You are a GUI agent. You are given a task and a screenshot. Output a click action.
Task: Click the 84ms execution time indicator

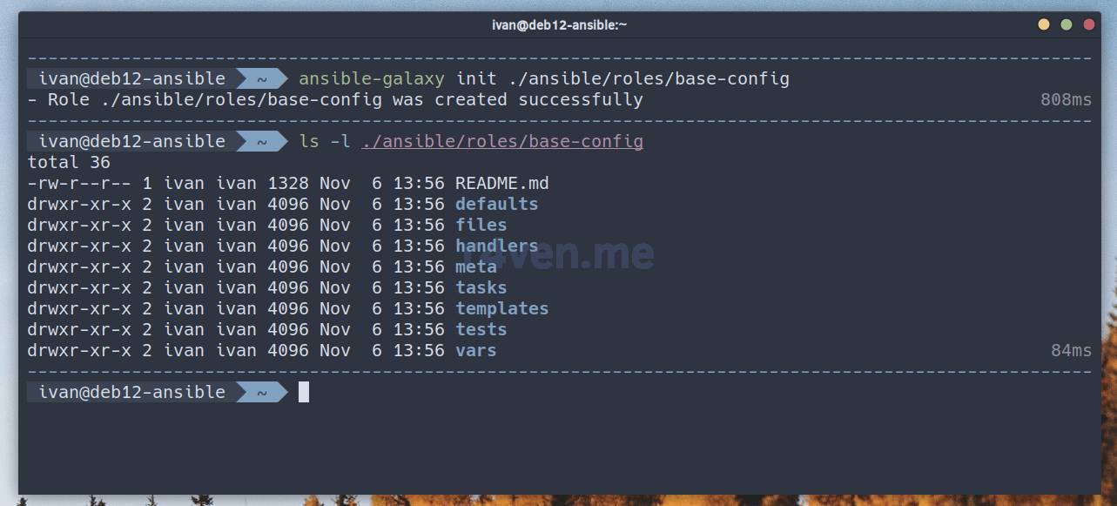point(1071,350)
